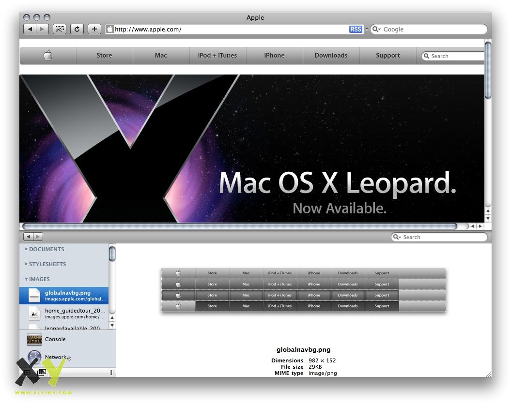The image size is (511, 404).
Task: Select the home_guidedtour image in the list
Action: (x=64, y=313)
